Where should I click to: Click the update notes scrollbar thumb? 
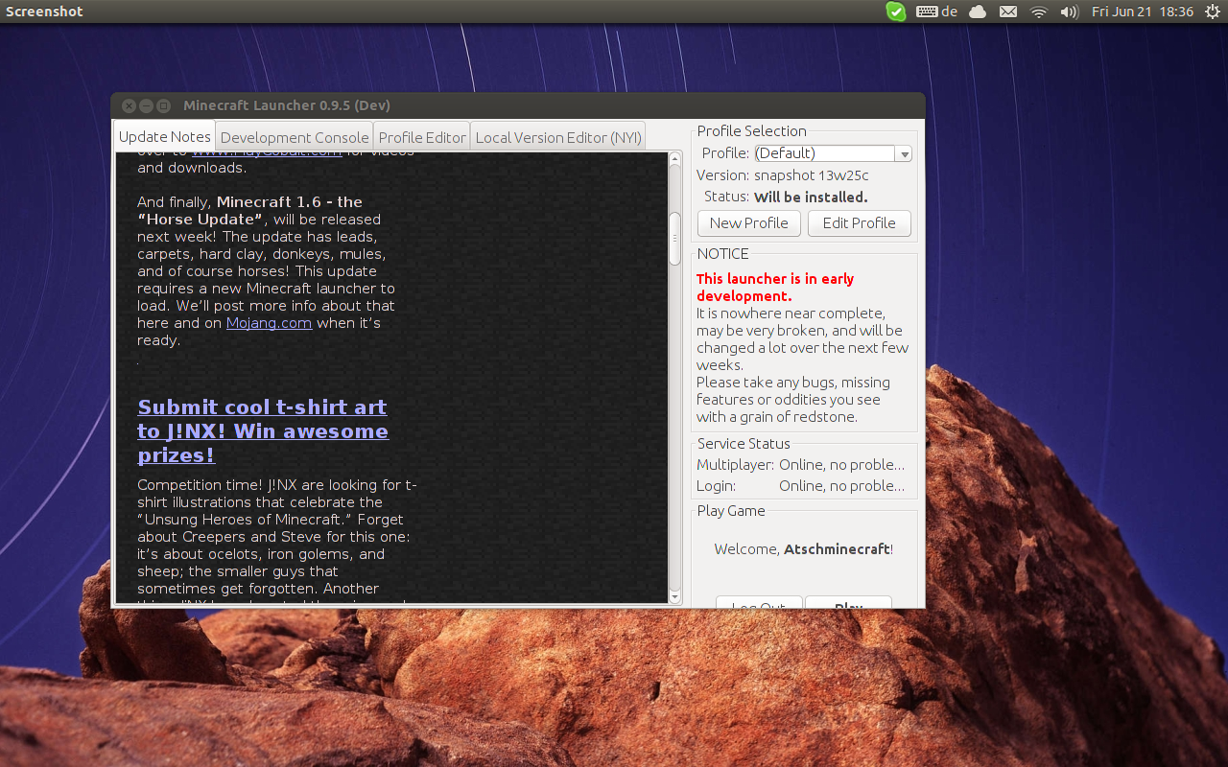coord(674,237)
